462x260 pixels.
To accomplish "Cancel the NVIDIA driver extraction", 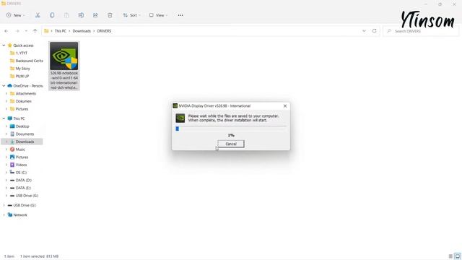I will click(x=231, y=144).
